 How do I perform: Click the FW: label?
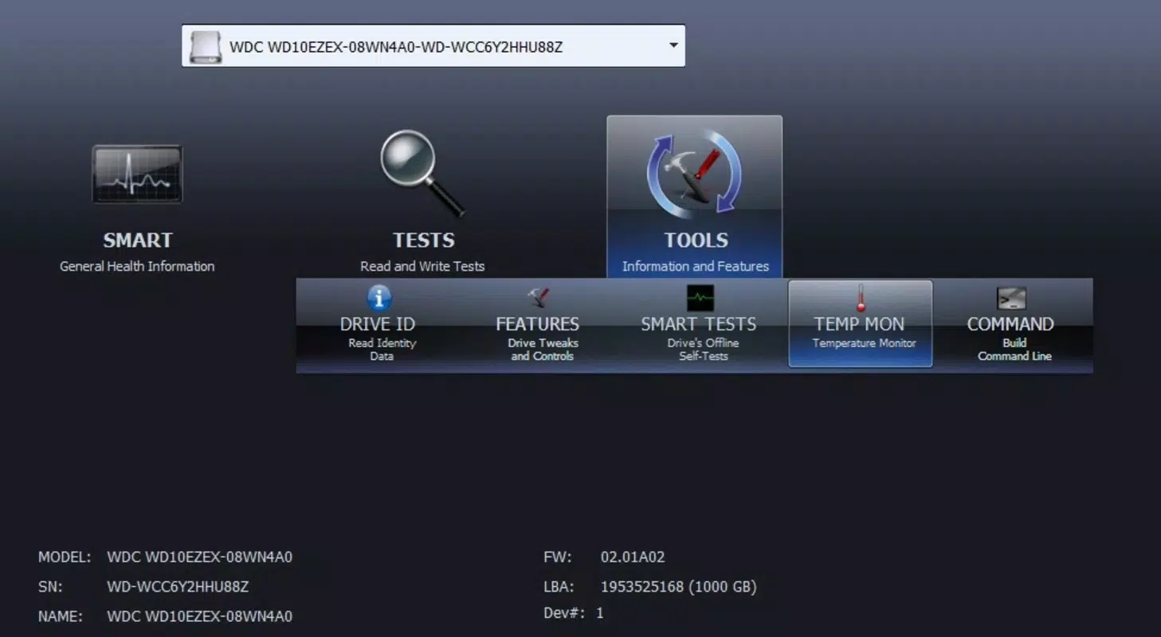(558, 557)
